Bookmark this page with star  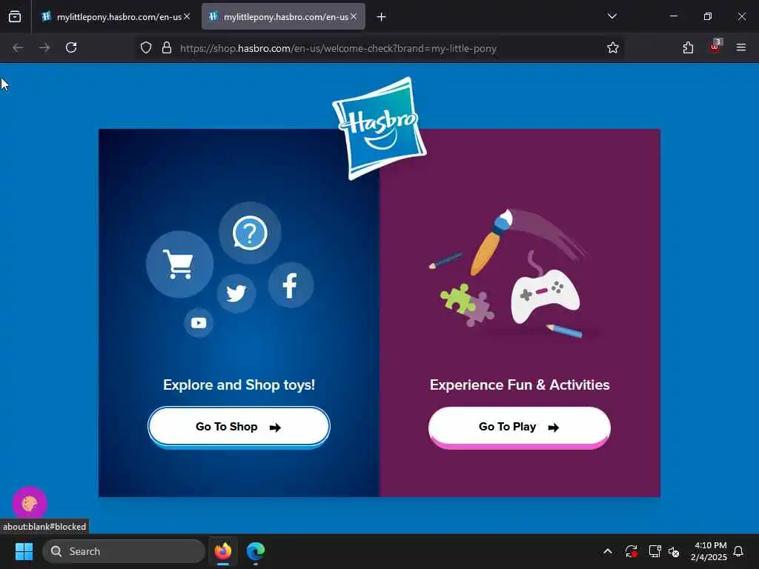(613, 48)
